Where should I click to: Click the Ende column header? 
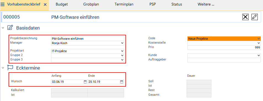(92, 76)
